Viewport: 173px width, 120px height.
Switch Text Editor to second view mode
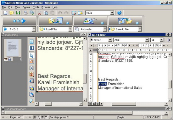(x=94, y=104)
